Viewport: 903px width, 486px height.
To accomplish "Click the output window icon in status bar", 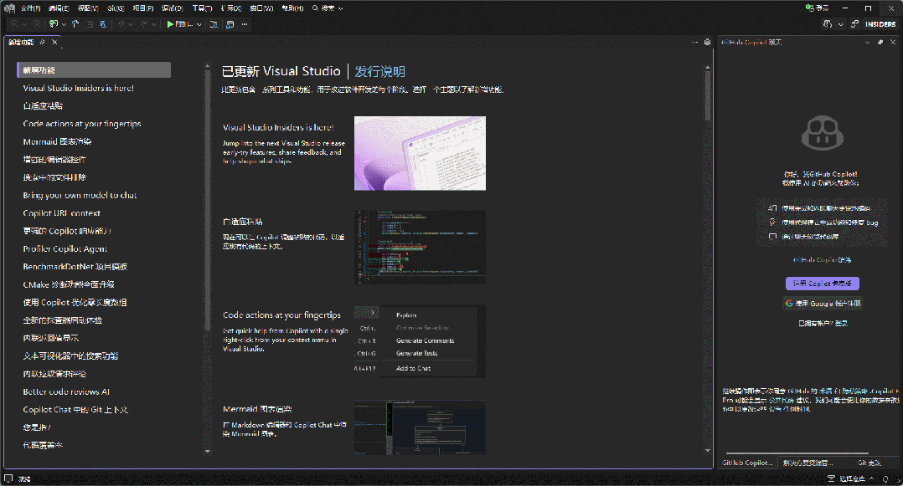I will tap(8, 478).
